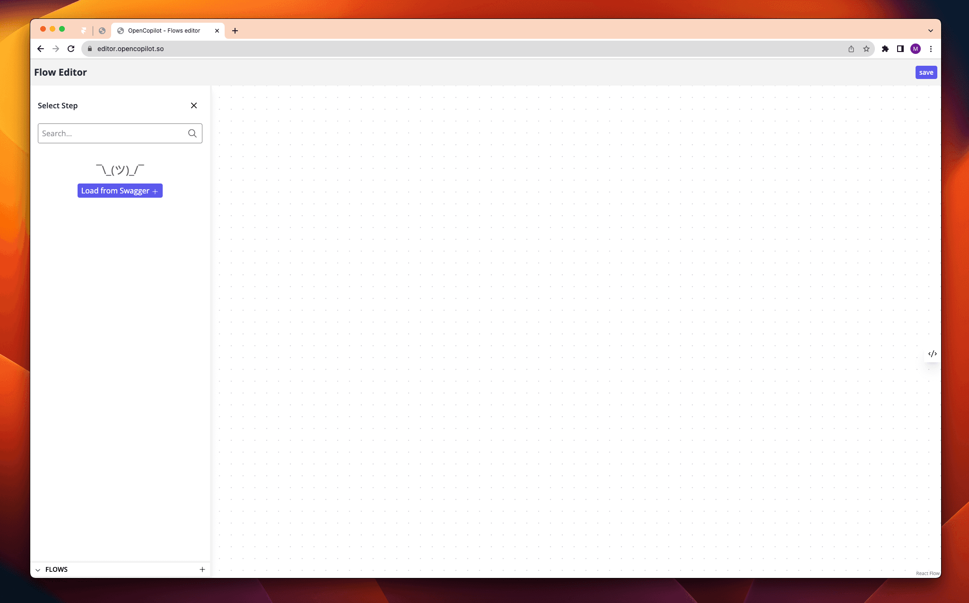The height and width of the screenshot is (603, 969).
Task: Save the flow
Action: (x=925, y=72)
